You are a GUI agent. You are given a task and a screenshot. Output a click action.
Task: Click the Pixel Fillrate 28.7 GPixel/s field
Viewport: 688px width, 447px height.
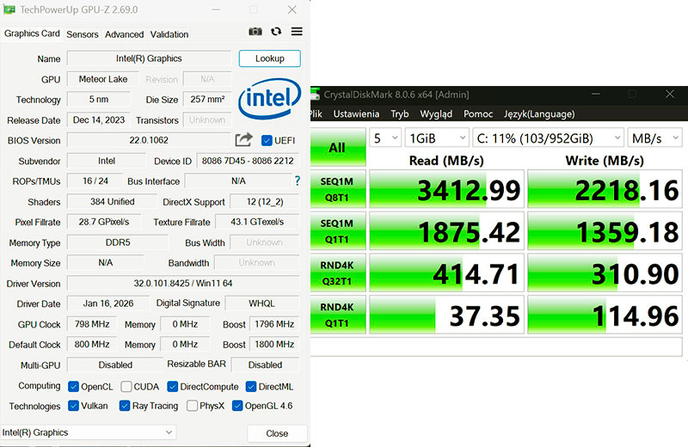pos(104,222)
